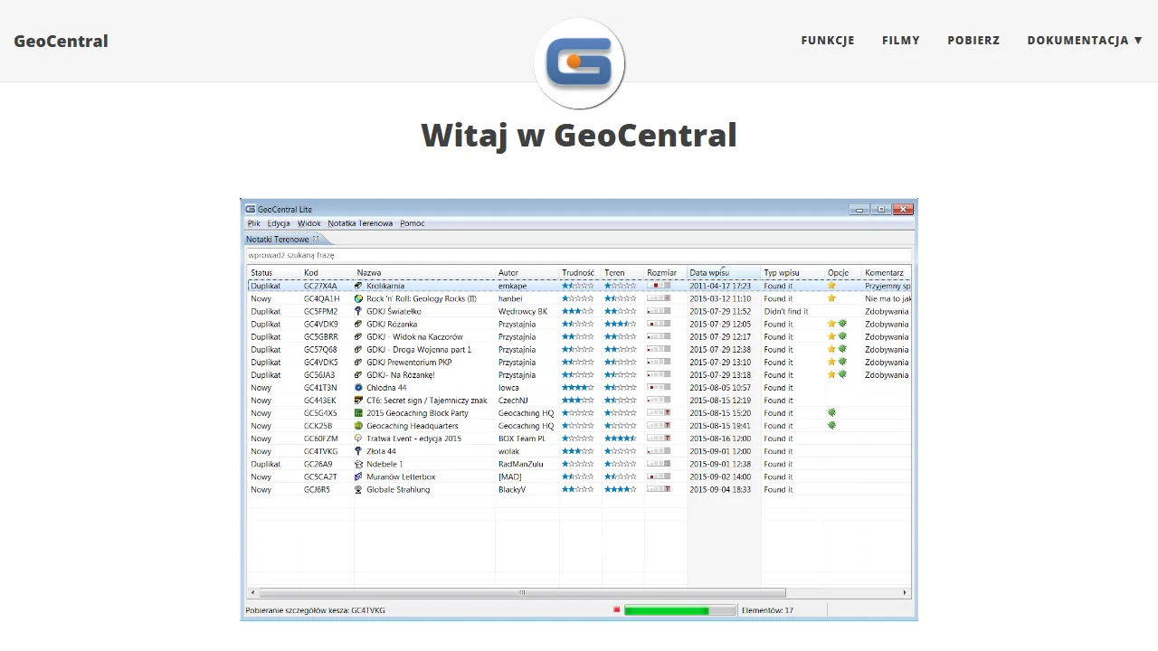Click the GeoCentral logo above the heading
Image resolution: width=1158 pixels, height=651 pixels.
(579, 63)
